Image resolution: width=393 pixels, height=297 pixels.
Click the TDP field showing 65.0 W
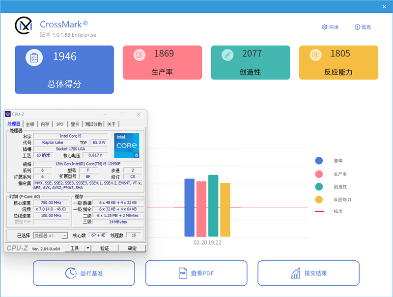coord(99,143)
